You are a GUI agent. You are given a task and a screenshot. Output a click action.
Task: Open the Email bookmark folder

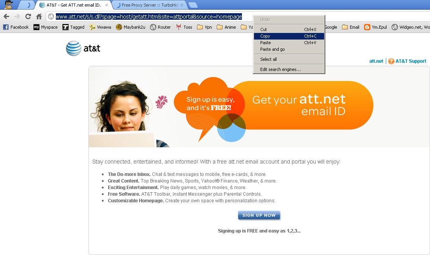[351, 27]
